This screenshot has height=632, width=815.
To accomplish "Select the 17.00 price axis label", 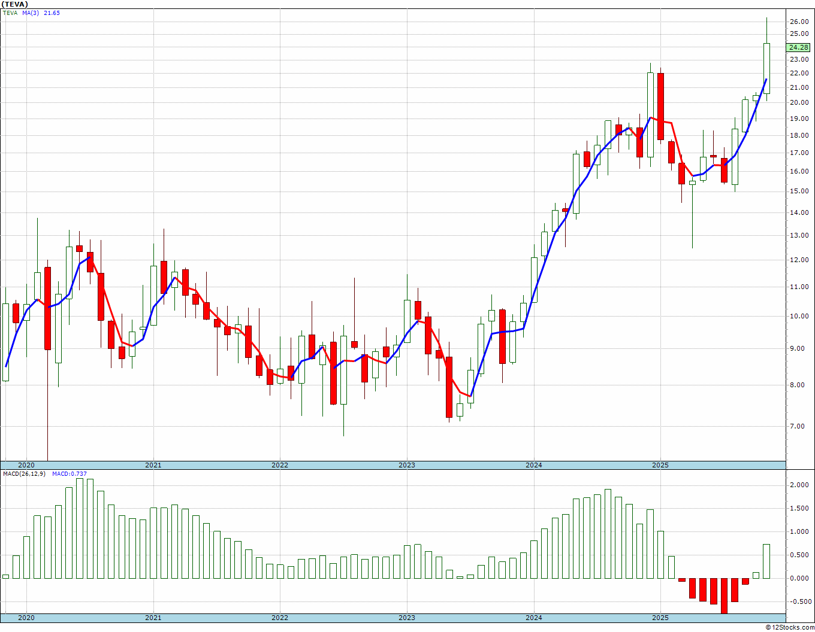I will (799, 153).
